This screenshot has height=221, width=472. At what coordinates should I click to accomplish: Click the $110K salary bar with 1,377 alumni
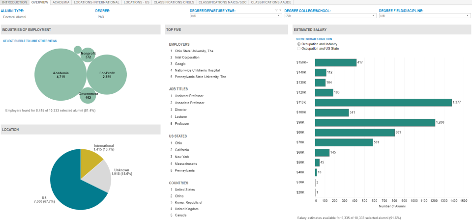pos(383,102)
